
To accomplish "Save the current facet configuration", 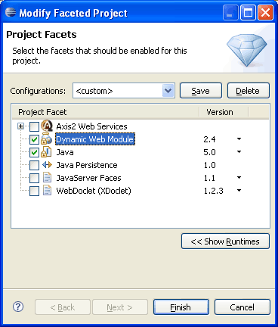I will pos(201,91).
